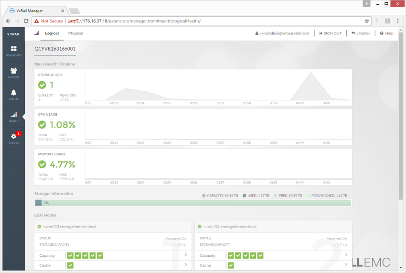406x273 pixels.
Task: Switch to the Physical tab
Action: (75, 33)
